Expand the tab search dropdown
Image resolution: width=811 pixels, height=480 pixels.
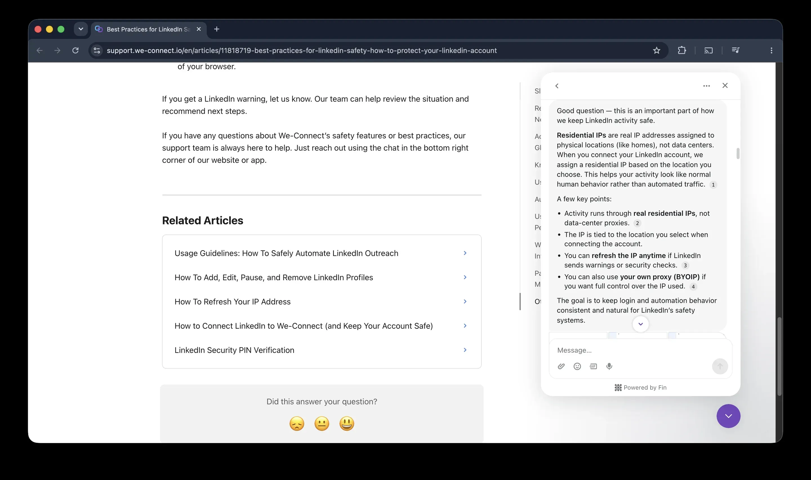point(81,29)
